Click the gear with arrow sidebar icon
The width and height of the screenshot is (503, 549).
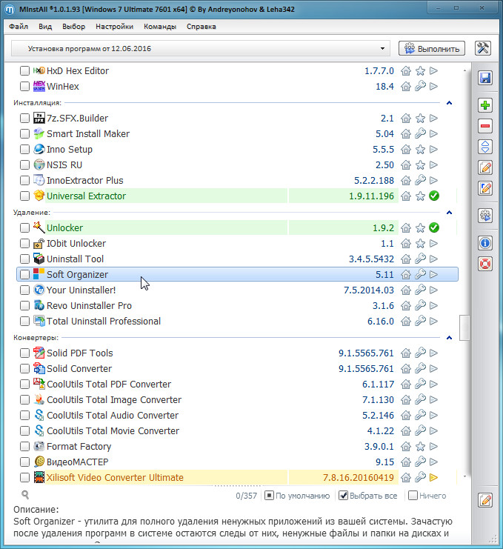pyautogui.click(x=485, y=216)
